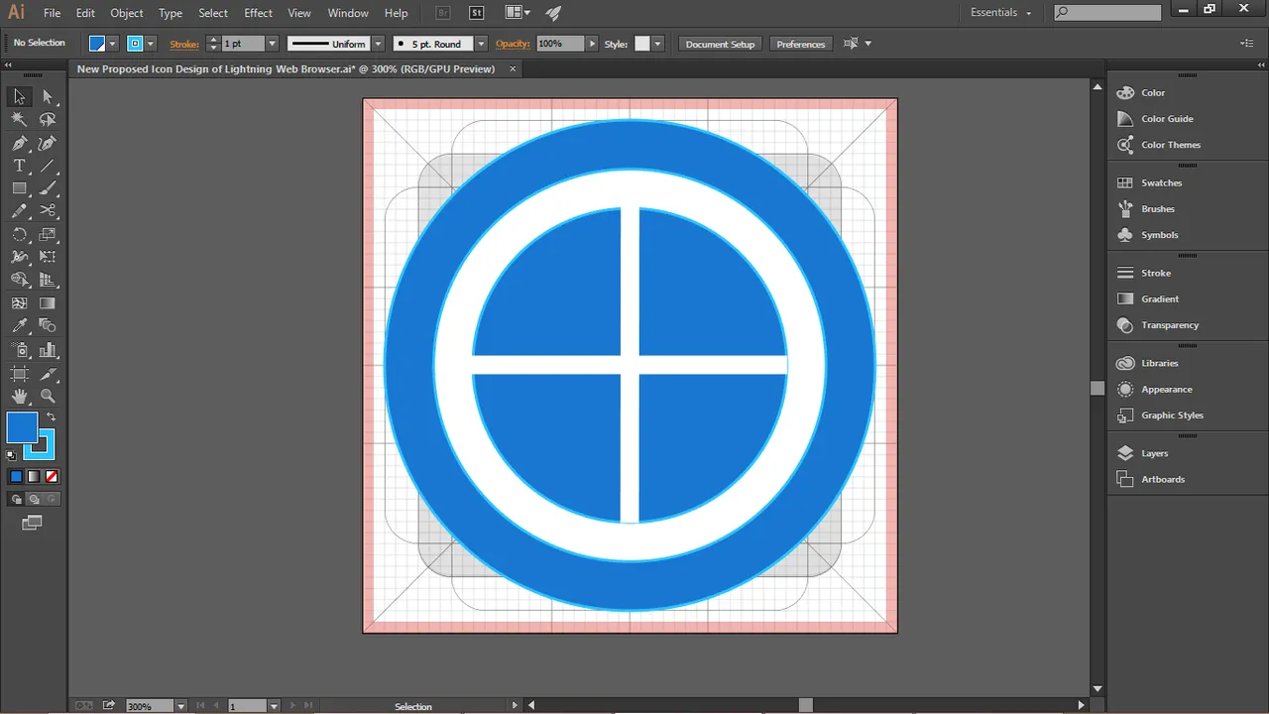Open the graphic Style dropdown
1269x714 pixels.
click(657, 44)
